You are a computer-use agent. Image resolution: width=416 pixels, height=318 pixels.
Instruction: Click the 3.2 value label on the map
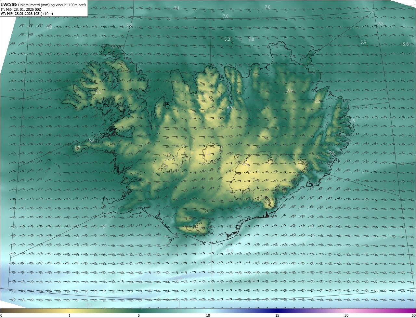click(77, 148)
